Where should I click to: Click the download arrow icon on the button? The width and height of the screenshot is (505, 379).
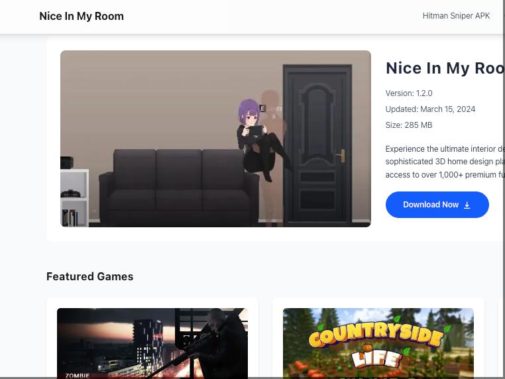coord(467,205)
